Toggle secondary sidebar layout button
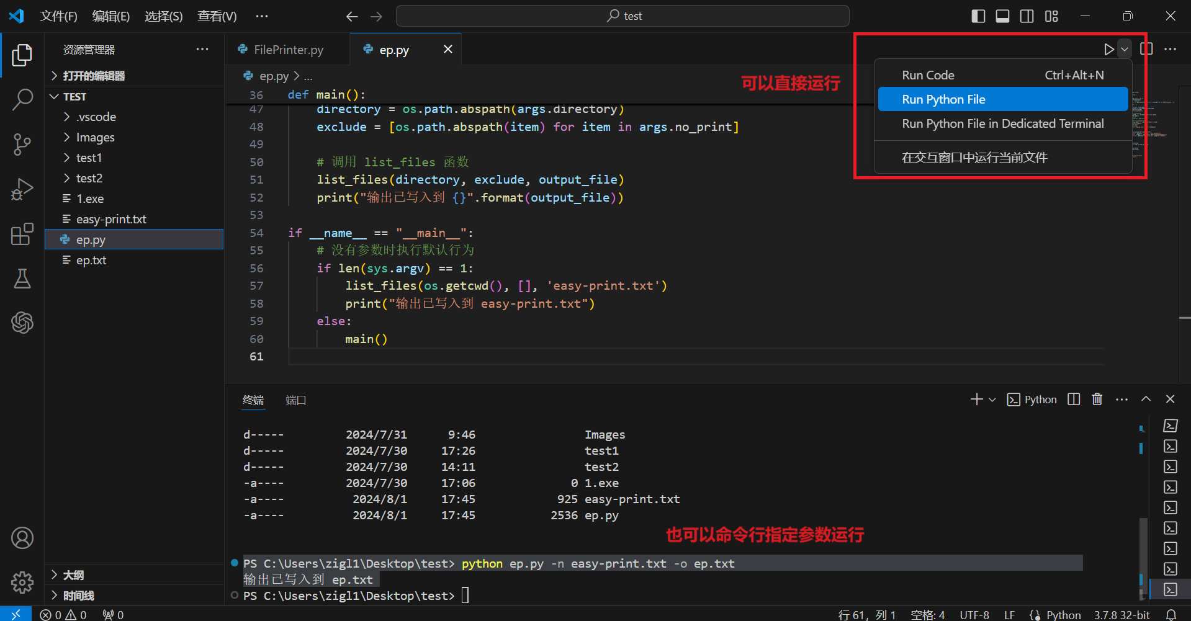Screen dimensions: 1191x621 coord(1027,16)
